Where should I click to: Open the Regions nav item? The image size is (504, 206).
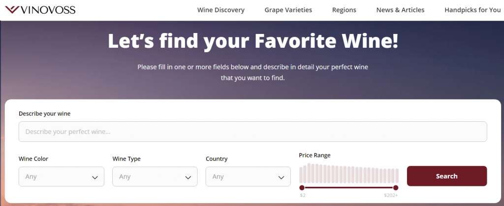(x=344, y=10)
